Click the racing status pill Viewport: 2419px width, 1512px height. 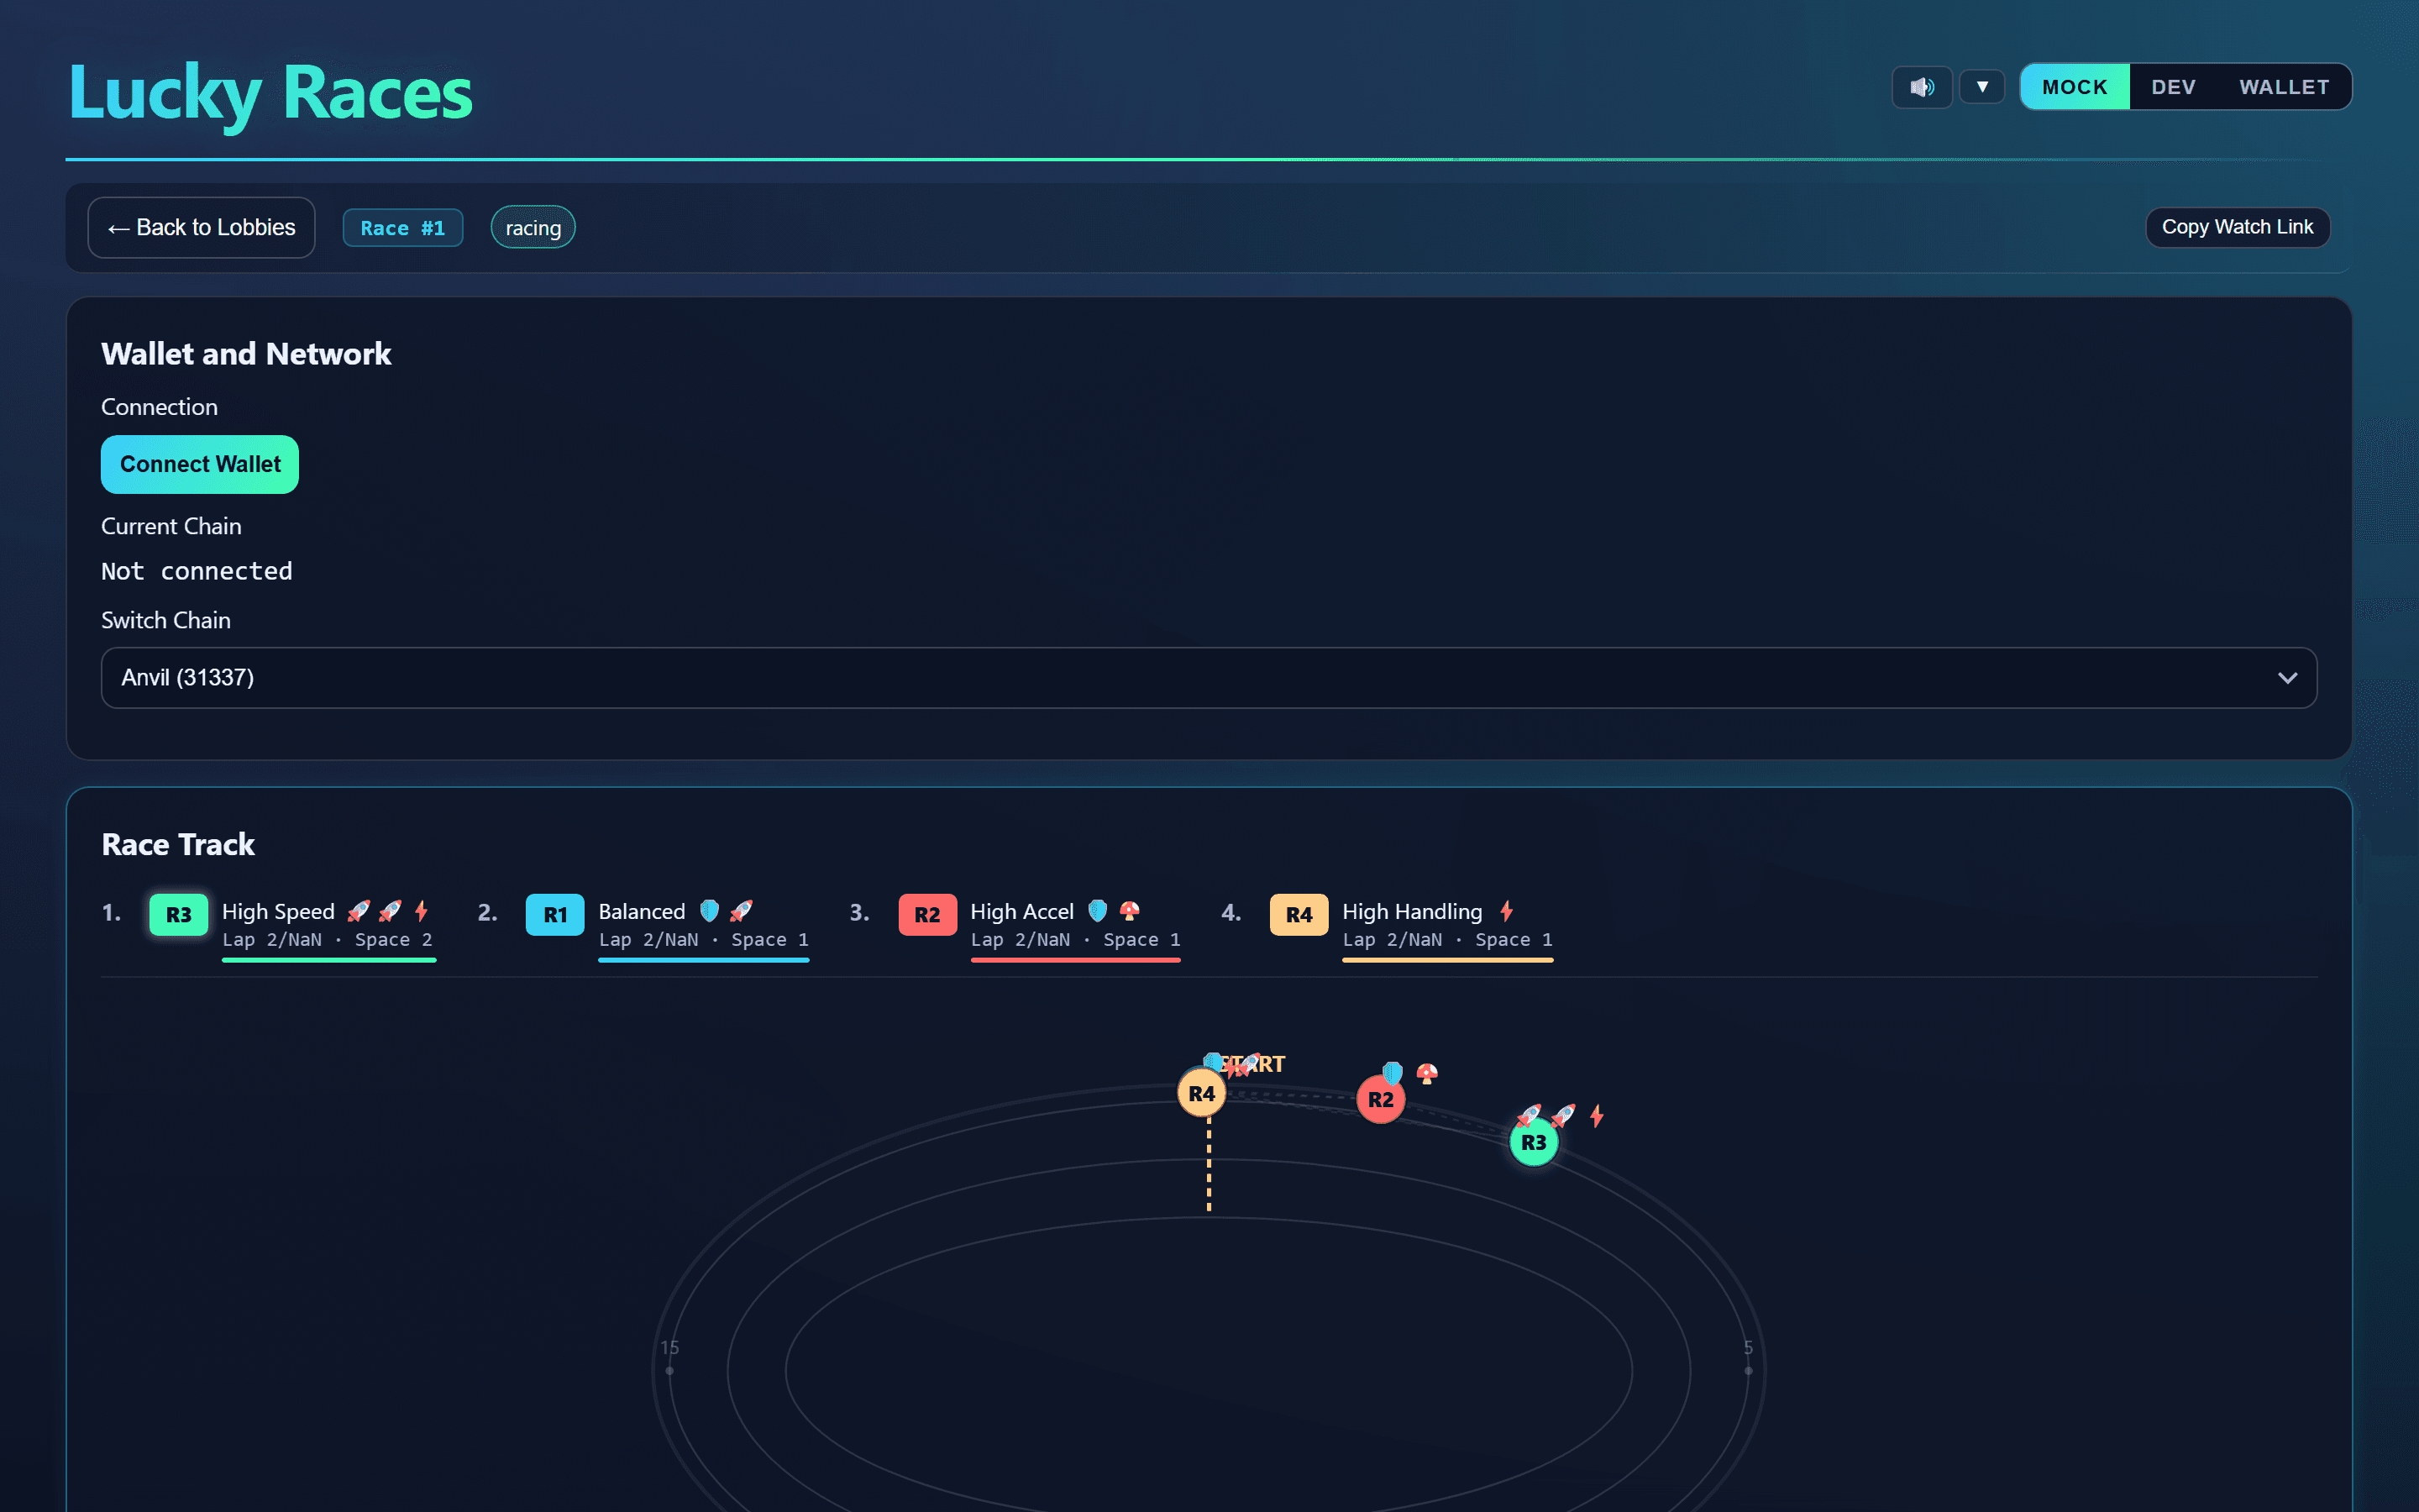pyautogui.click(x=533, y=228)
